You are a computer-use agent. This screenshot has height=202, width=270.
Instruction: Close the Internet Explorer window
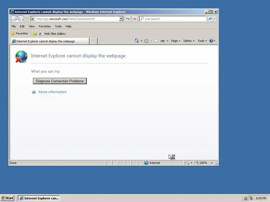216,12
